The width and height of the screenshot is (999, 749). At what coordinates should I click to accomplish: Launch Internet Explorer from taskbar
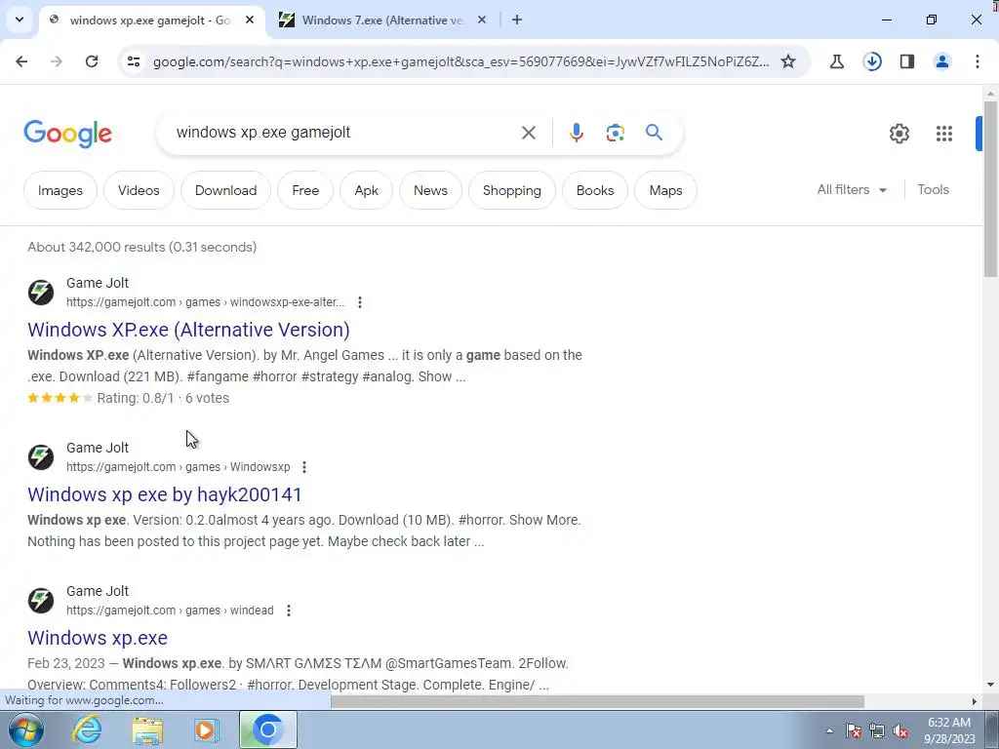coord(87,729)
